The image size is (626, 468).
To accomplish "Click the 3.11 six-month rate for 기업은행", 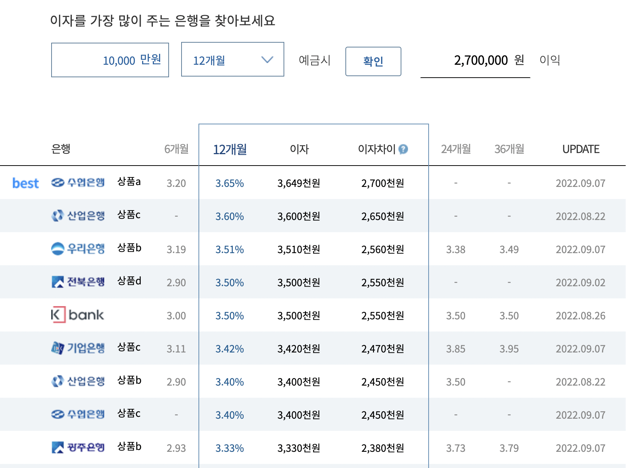I will coord(176,349).
